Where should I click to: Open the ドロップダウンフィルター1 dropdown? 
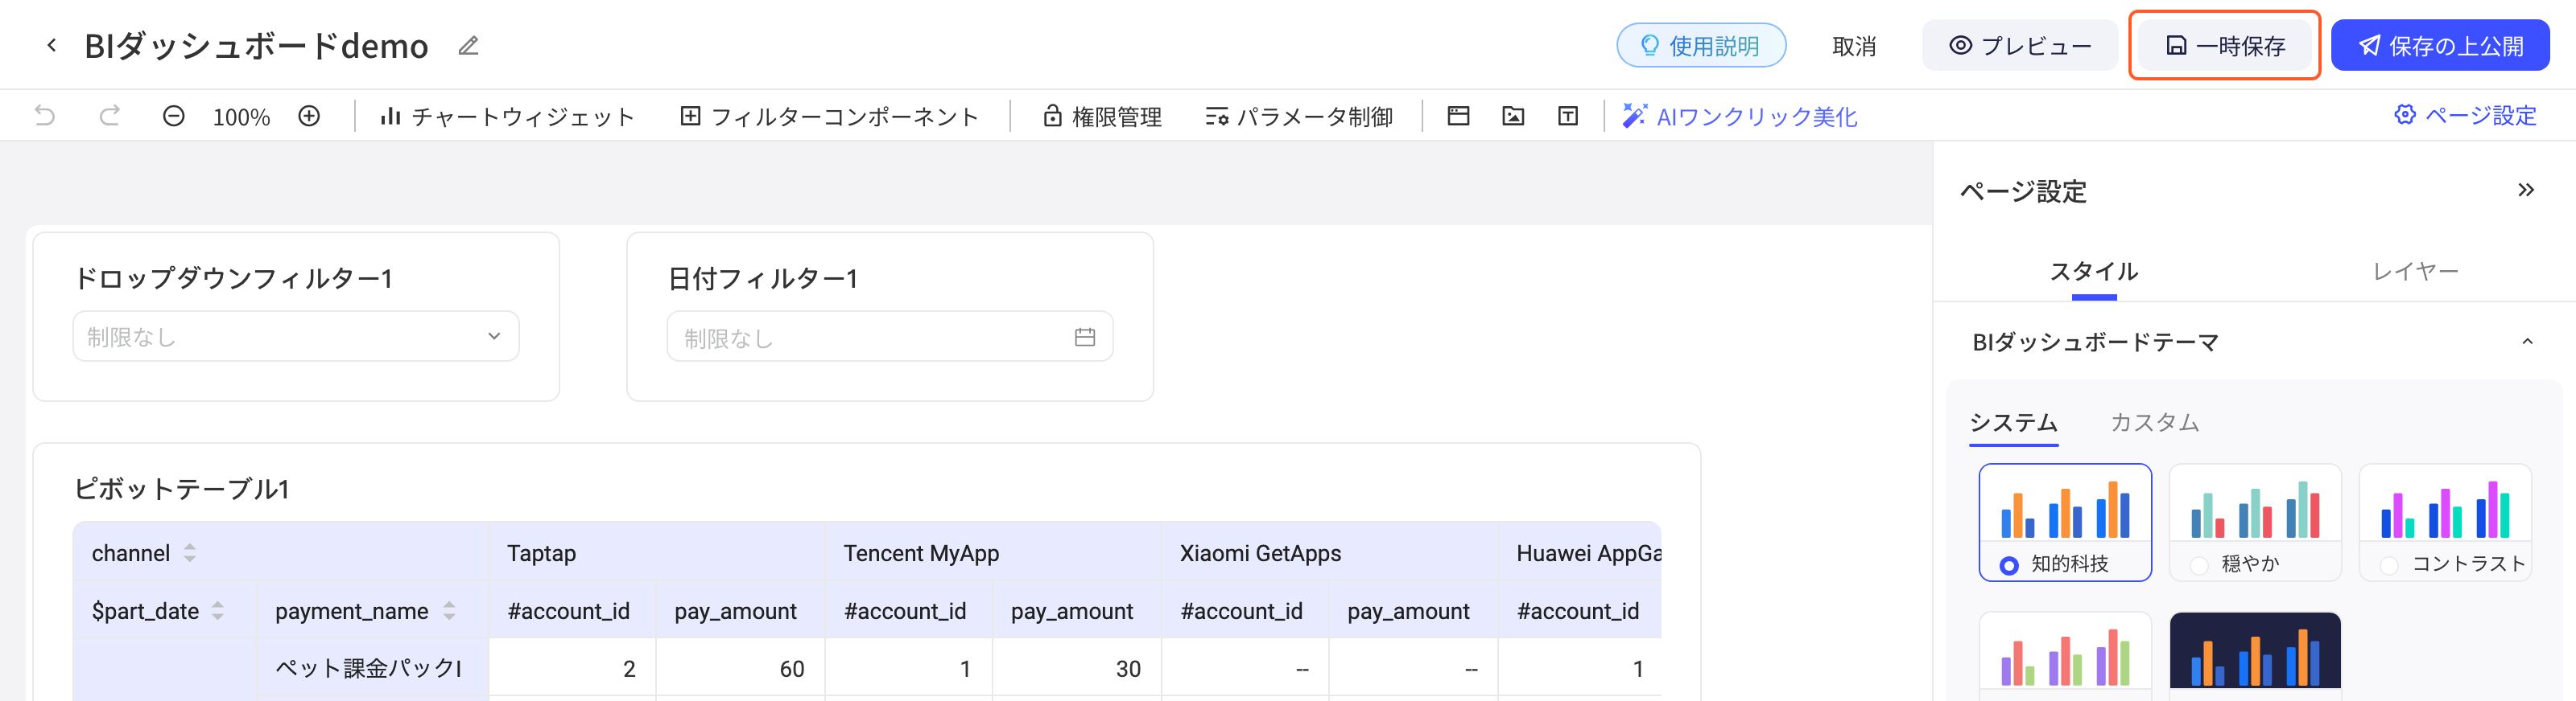296,337
